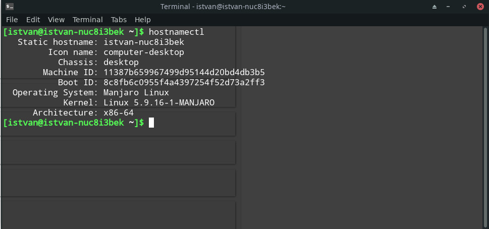Screen dimensions: 489x229
Task: Open the File menu
Action: click(x=12, y=20)
